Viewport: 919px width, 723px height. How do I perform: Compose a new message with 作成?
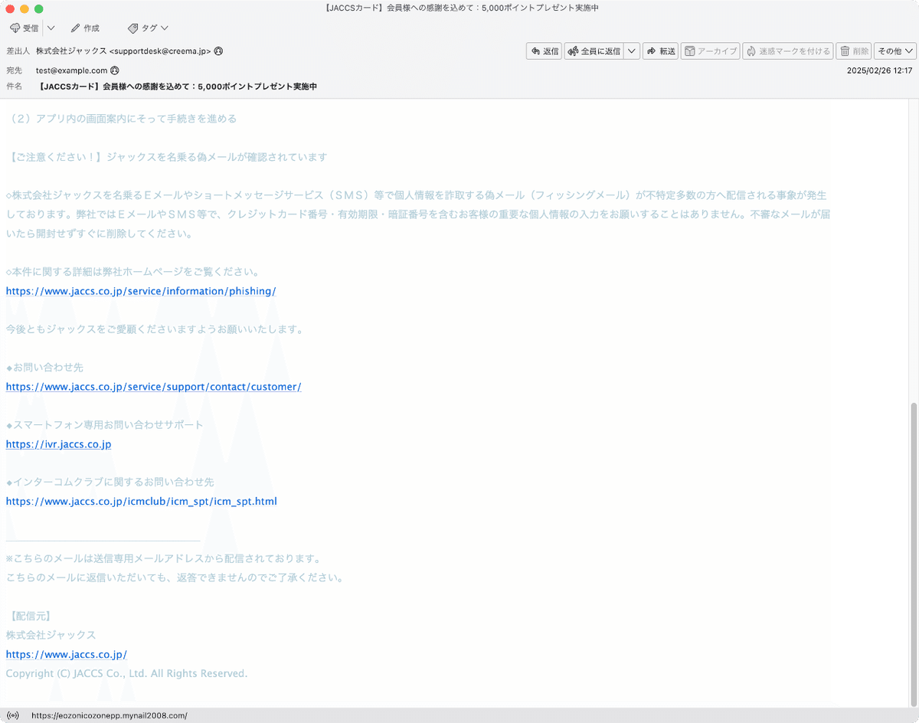tap(85, 28)
